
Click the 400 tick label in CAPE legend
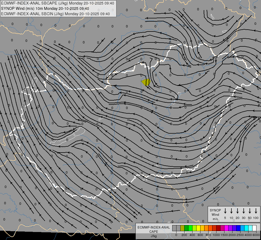(192, 235)
